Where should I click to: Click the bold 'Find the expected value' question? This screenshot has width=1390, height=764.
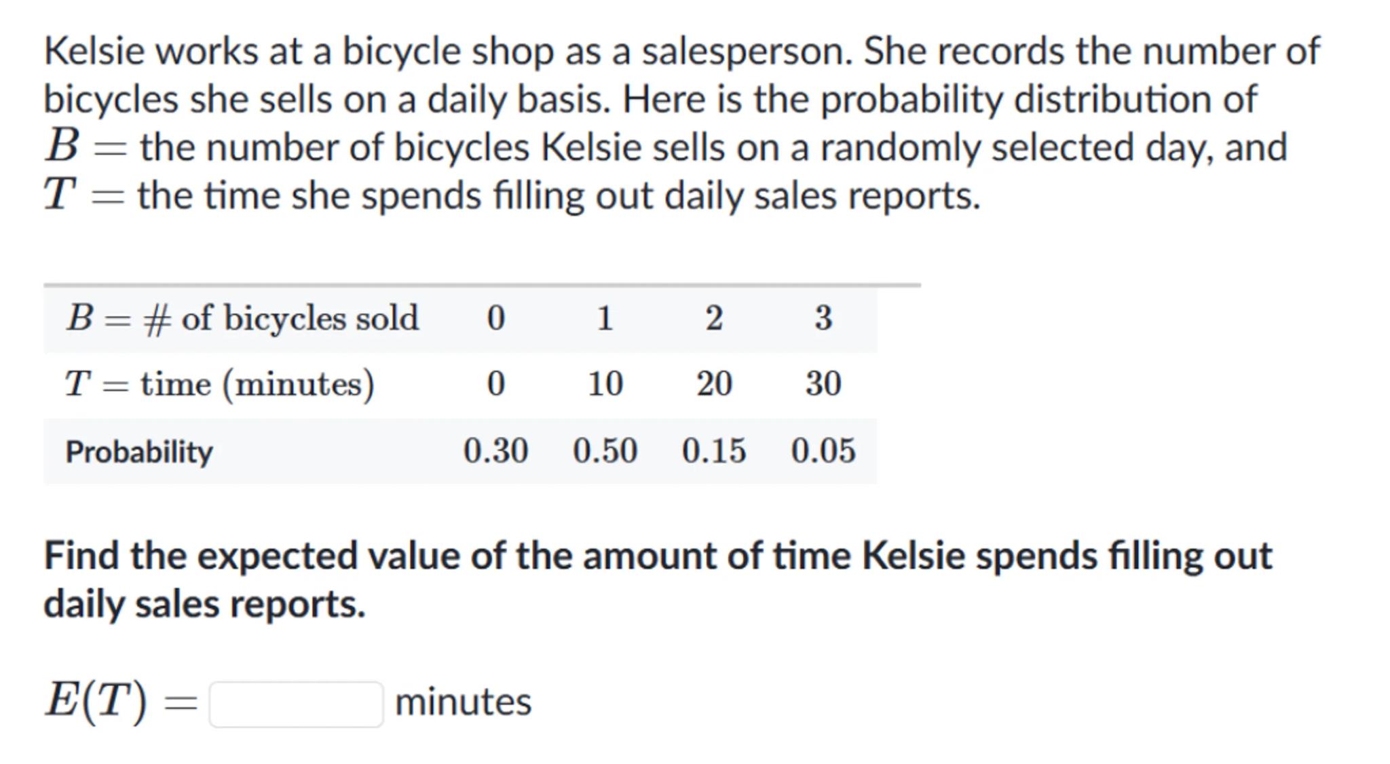pos(657,579)
